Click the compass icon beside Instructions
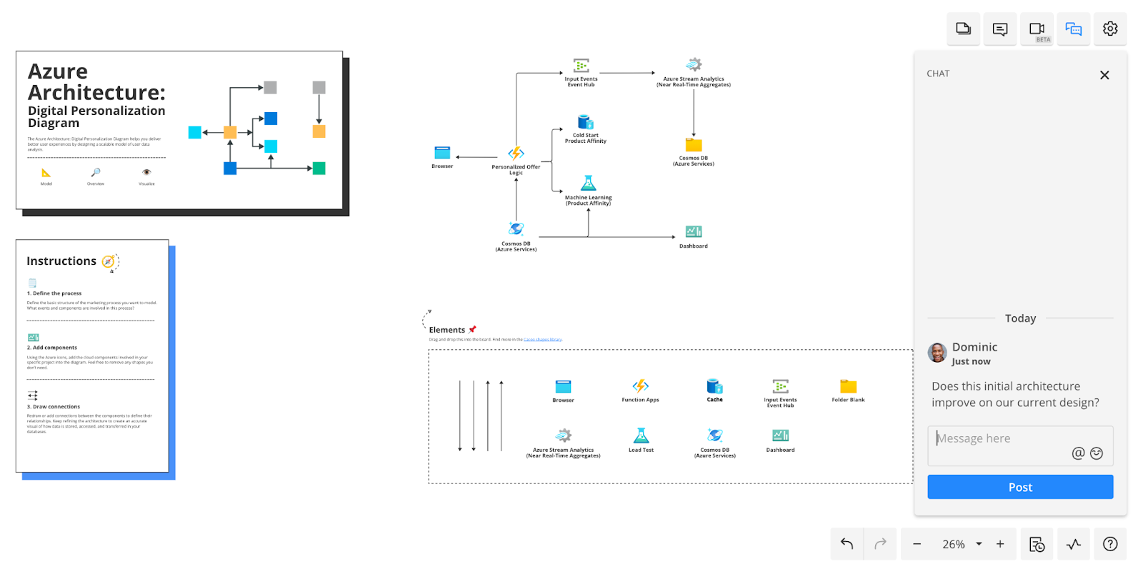This screenshot has height=574, width=1143. [x=109, y=262]
